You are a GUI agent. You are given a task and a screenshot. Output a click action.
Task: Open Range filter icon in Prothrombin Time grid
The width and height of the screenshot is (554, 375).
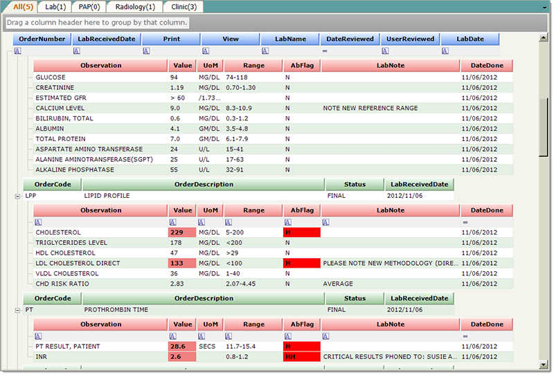point(229,336)
